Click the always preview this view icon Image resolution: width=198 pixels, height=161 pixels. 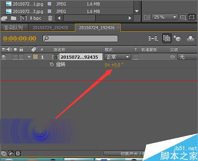point(147,17)
